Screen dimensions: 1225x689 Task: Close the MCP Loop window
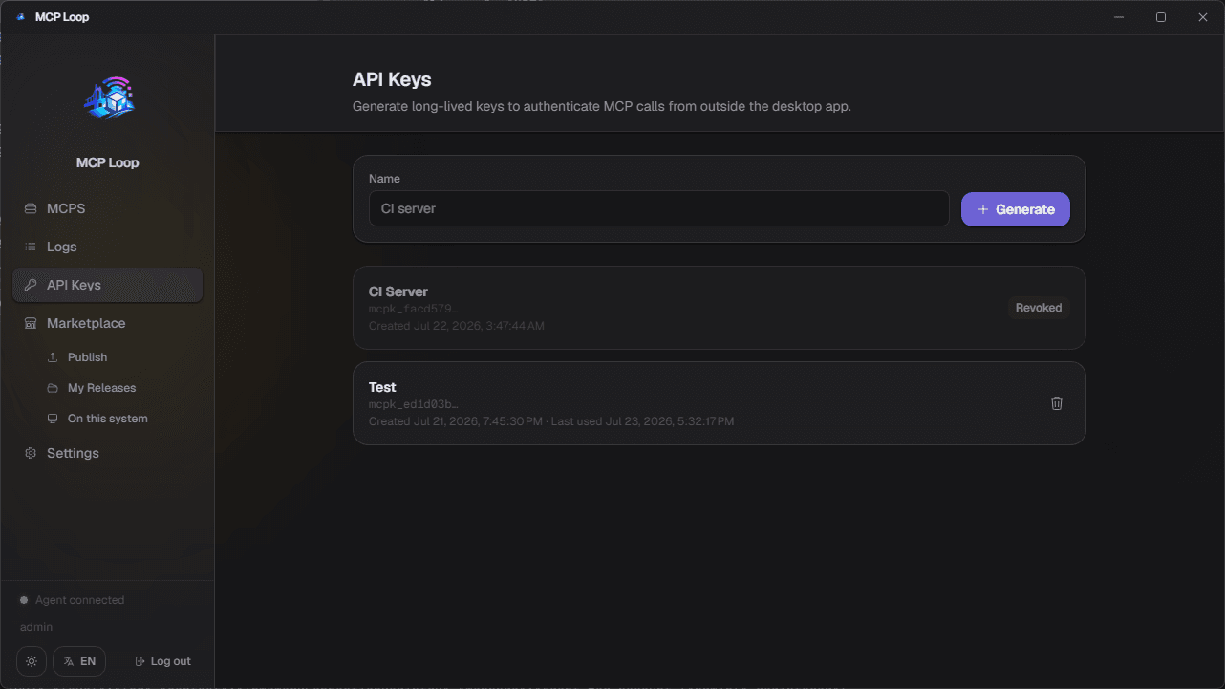pos(1203,17)
